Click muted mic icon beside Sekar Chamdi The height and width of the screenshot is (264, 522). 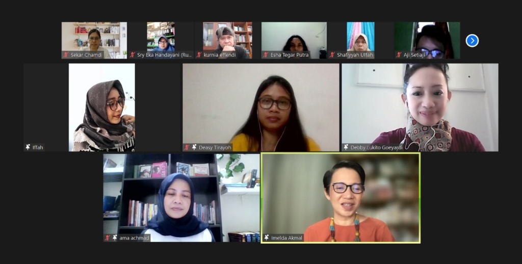66,55
